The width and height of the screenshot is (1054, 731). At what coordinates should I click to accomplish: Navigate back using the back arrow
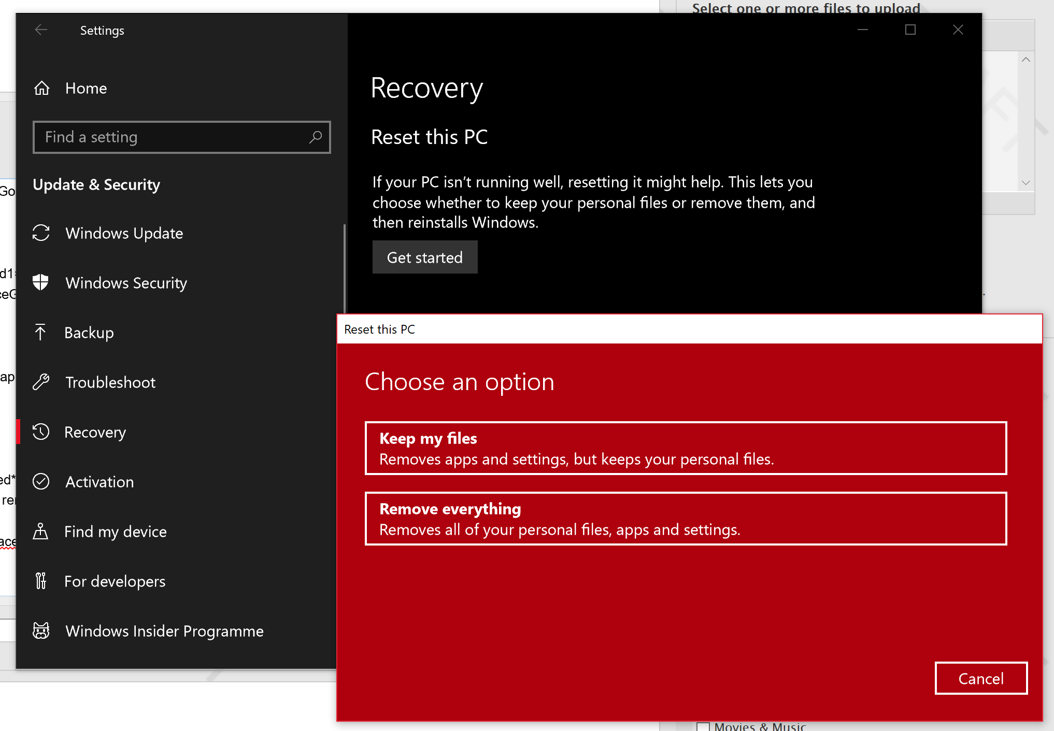coord(41,31)
